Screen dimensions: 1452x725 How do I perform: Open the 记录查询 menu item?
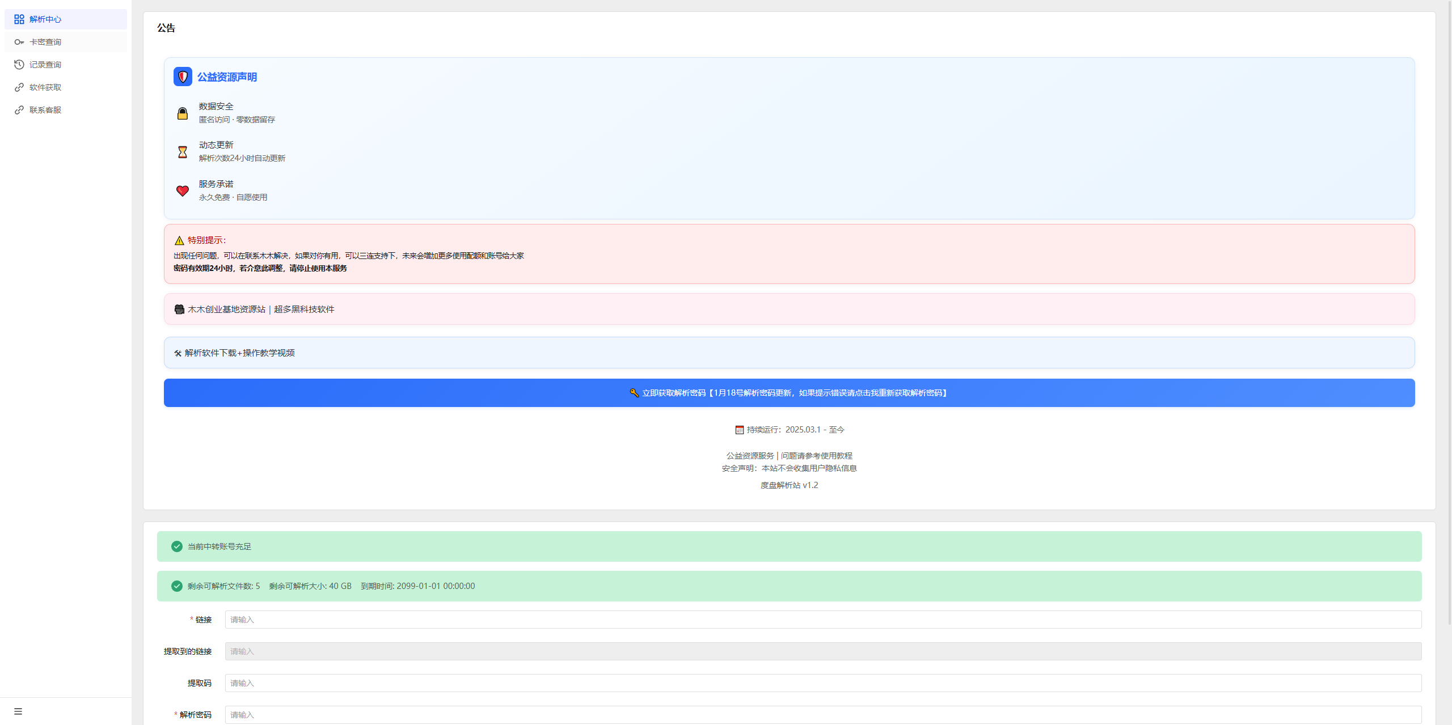tap(45, 65)
